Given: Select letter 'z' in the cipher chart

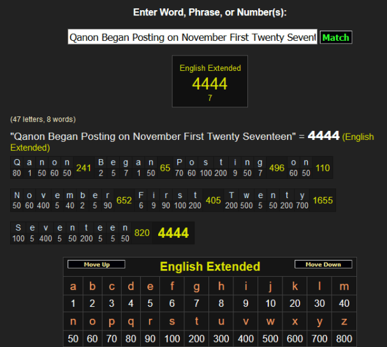Looking at the screenshot, I should click(344, 321).
